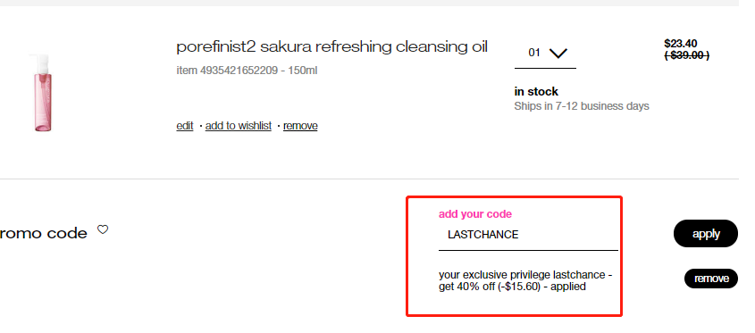This screenshot has height=333, width=755.
Task: Click the '40% off applied' promo message
Action: [525, 280]
